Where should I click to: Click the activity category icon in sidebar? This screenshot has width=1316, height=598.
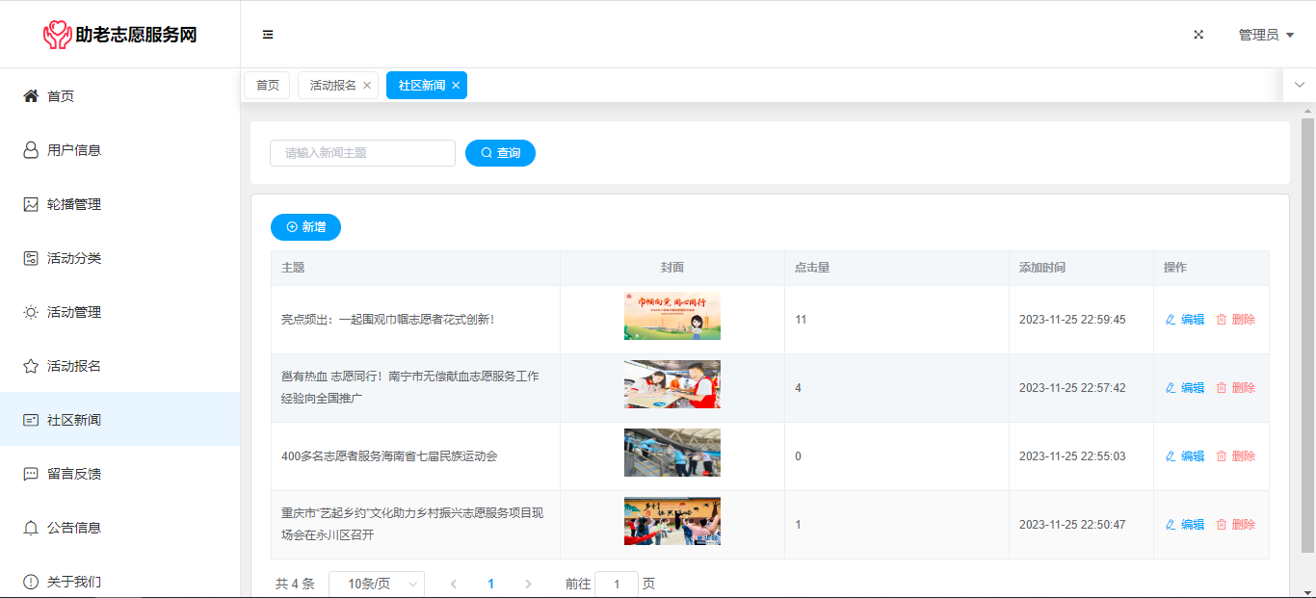(x=31, y=258)
